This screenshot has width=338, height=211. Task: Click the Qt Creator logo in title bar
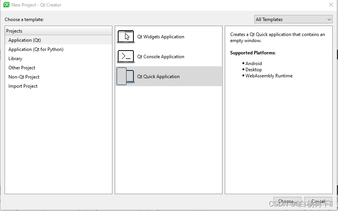point(6,5)
